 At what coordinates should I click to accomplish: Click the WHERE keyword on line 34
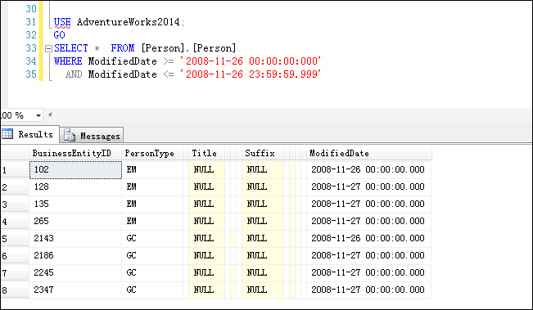(68, 61)
